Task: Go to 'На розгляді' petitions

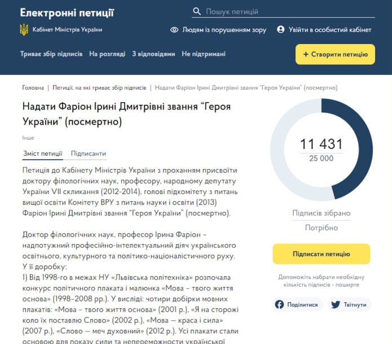Action: [x=107, y=54]
